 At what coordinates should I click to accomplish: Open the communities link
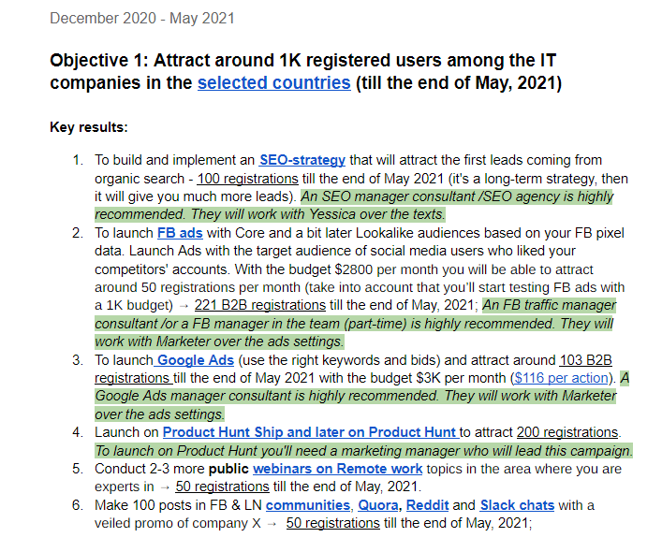308,505
